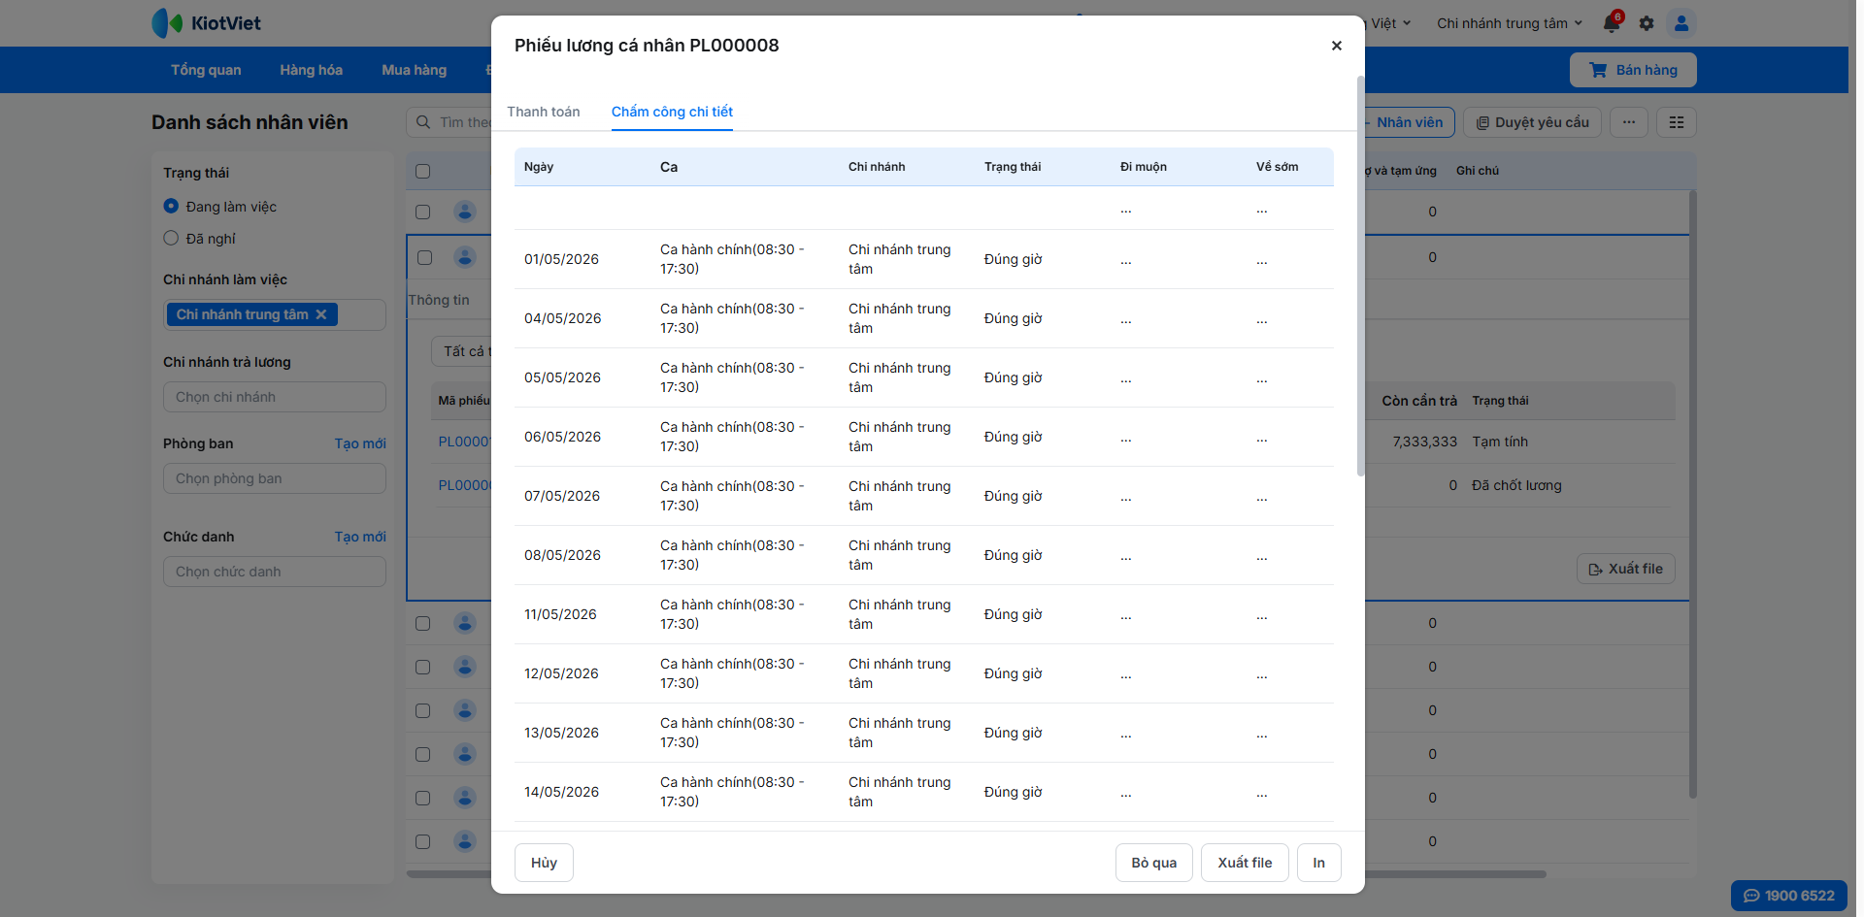Click the Về sớm column header
The width and height of the screenshot is (1864, 917).
tap(1277, 167)
